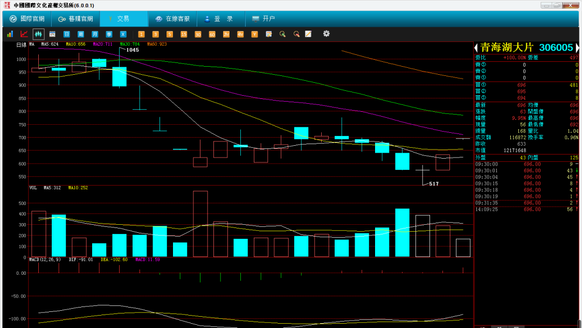
Task: Select daily period 日 icon
Action: point(66,34)
